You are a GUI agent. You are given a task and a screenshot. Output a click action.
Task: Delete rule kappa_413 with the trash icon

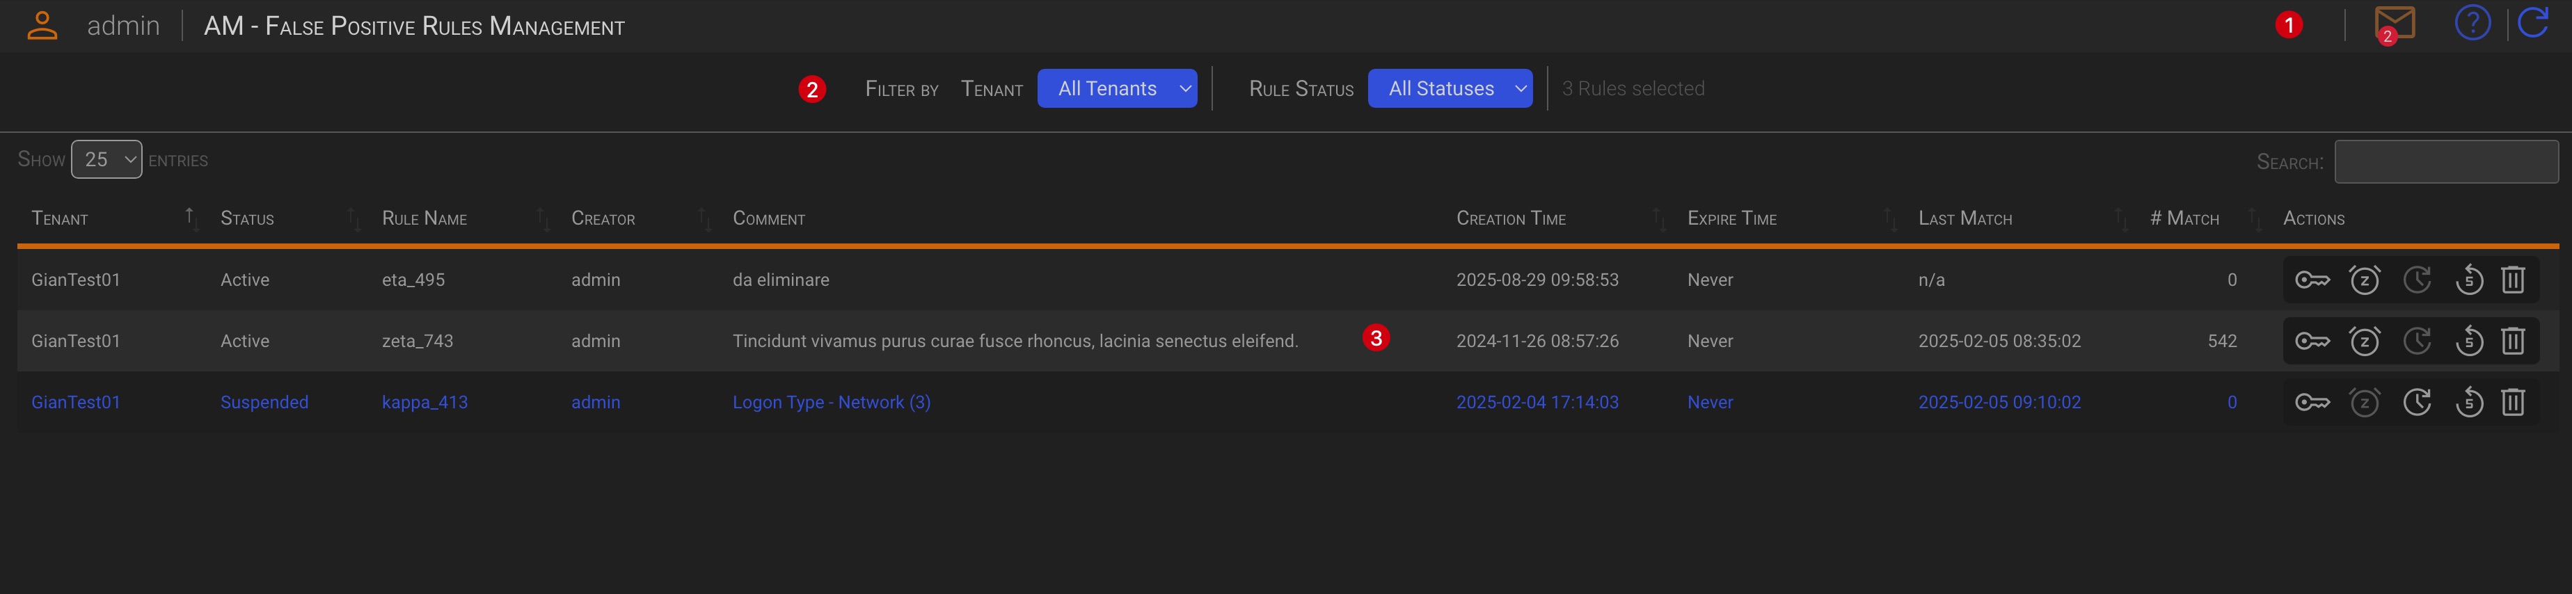click(2512, 402)
